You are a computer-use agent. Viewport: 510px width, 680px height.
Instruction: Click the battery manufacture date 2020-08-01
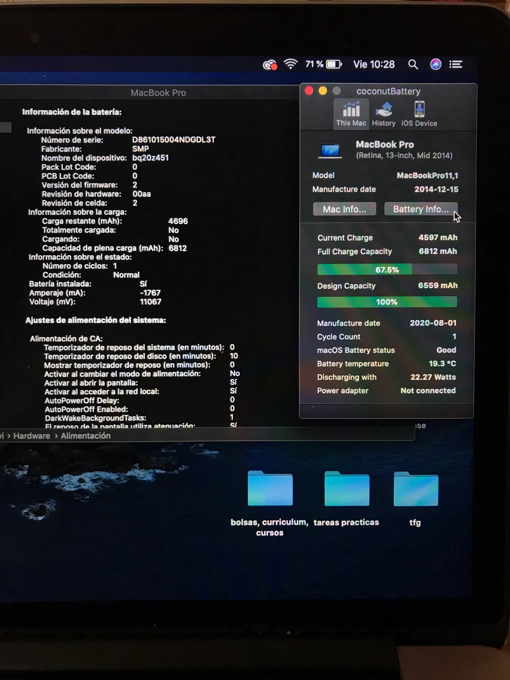pos(433,323)
